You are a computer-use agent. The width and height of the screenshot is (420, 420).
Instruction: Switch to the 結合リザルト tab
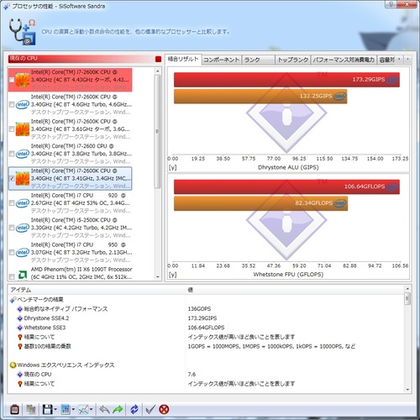click(183, 60)
